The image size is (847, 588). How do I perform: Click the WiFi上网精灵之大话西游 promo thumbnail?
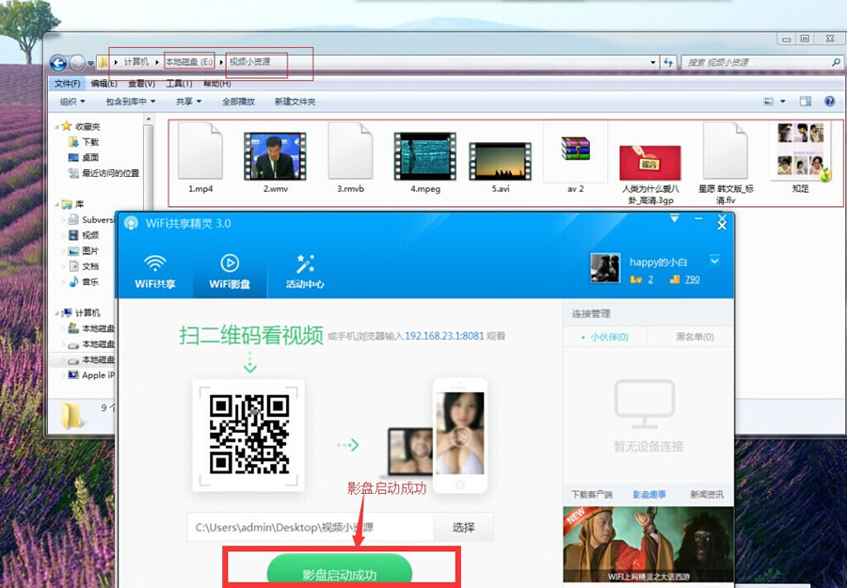pyautogui.click(x=648, y=545)
